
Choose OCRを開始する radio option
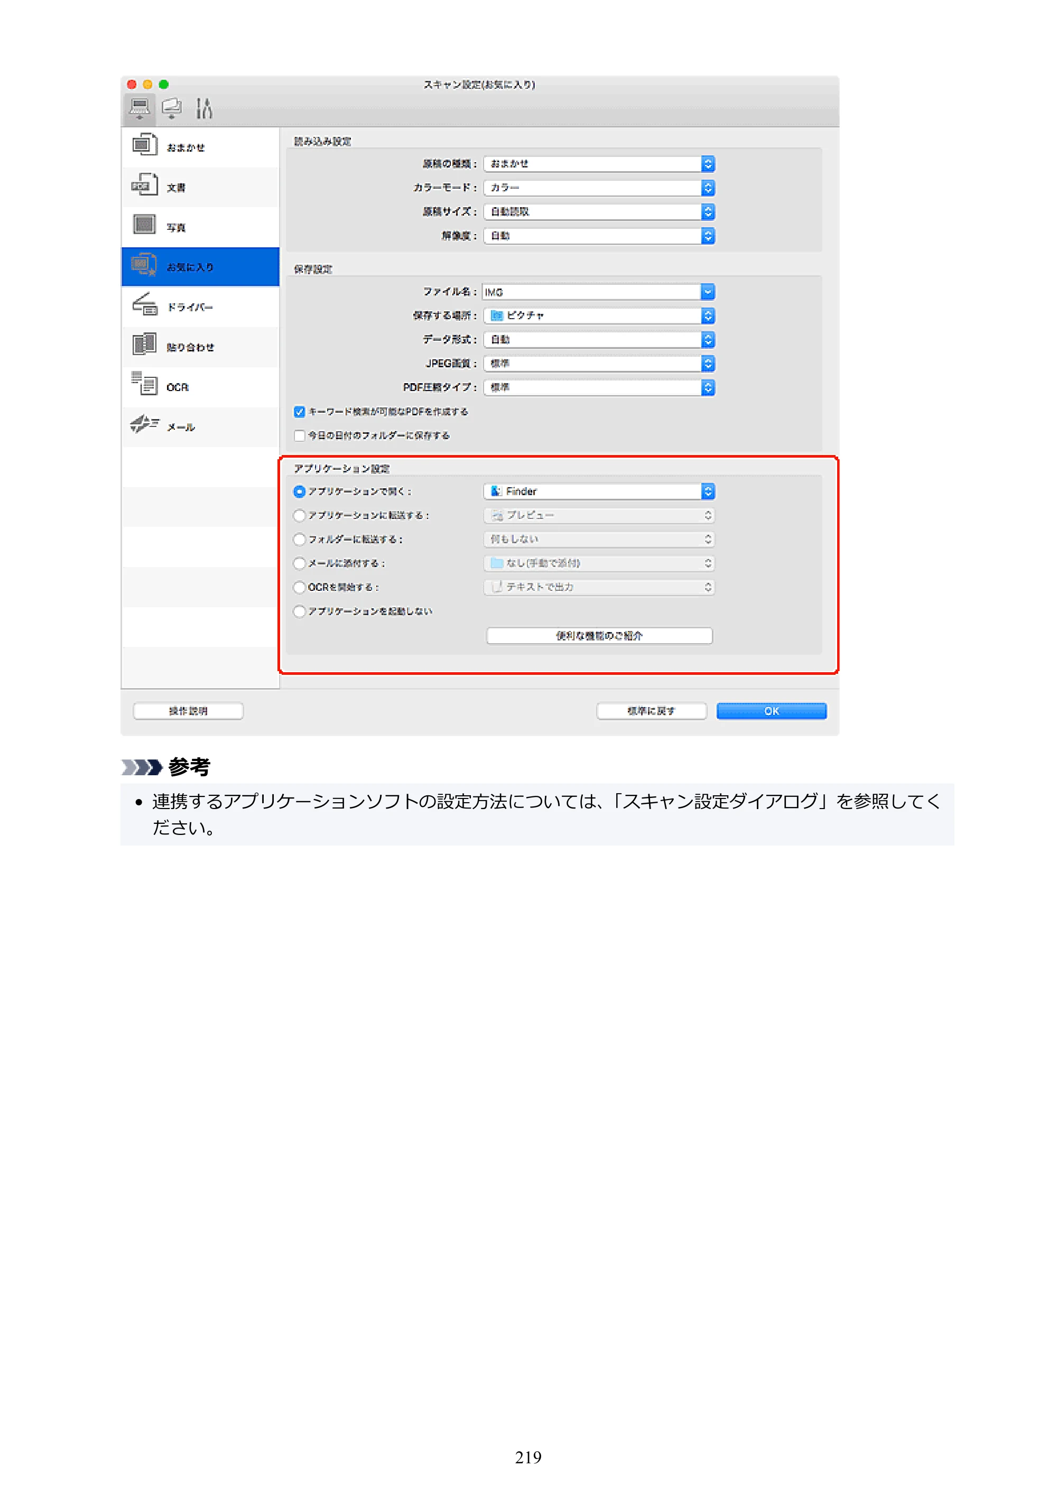pos(300,587)
